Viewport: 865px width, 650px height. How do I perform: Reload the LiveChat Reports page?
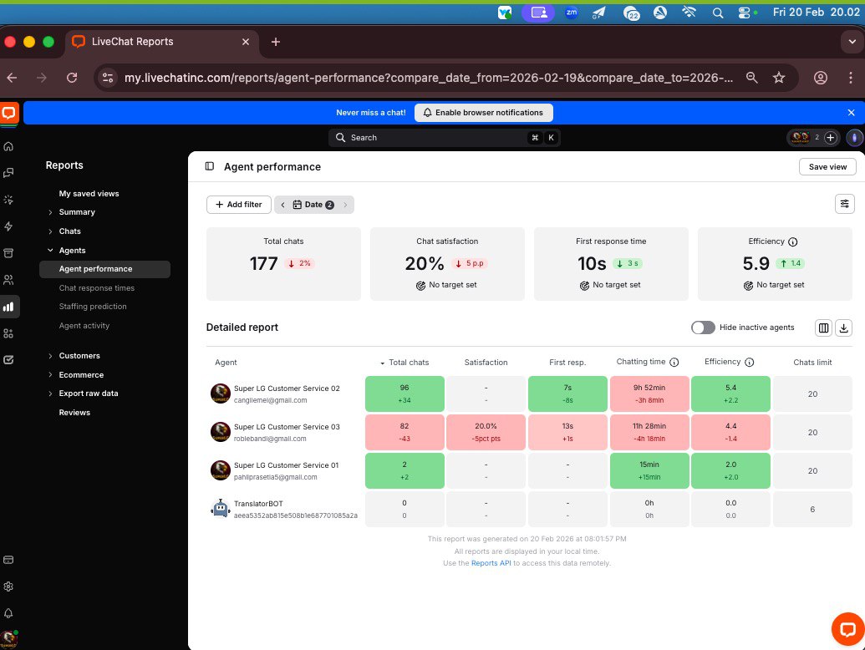click(x=72, y=78)
